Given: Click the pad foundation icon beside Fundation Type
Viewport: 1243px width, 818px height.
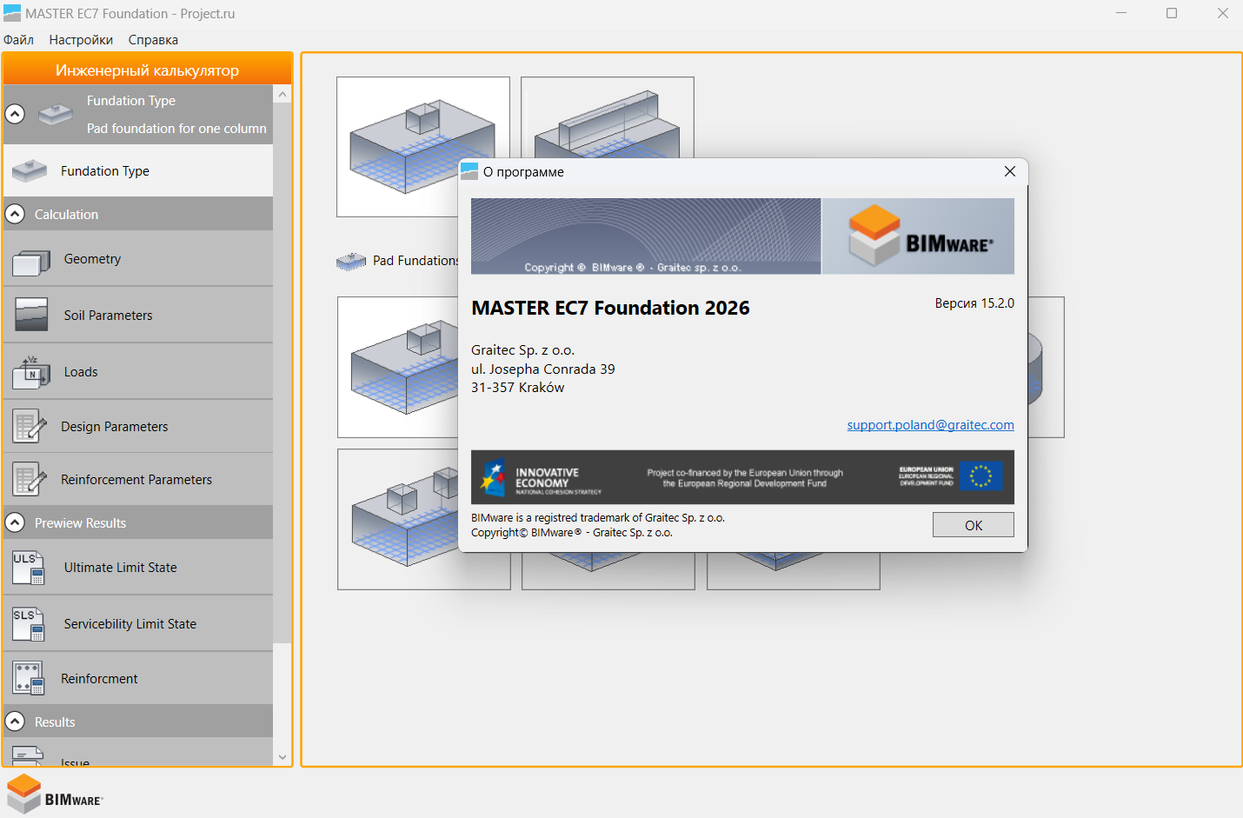Looking at the screenshot, I should pyautogui.click(x=30, y=170).
